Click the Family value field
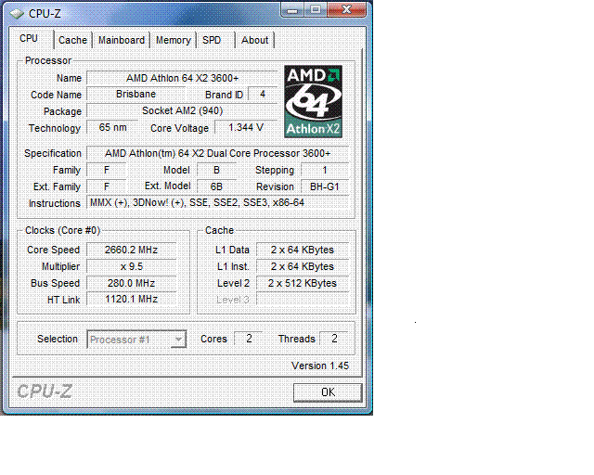The width and height of the screenshot is (594, 475). point(107,170)
